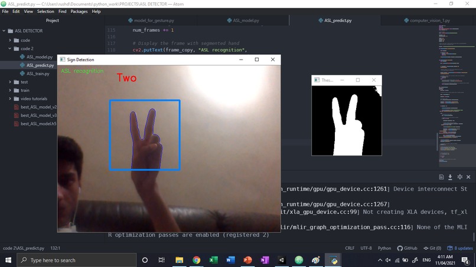476x267 pixels.
Task: Switch to computer_vision_1.py tab
Action: point(427,20)
